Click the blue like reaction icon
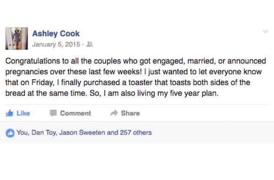The height and width of the screenshot is (180, 274). [x=10, y=133]
